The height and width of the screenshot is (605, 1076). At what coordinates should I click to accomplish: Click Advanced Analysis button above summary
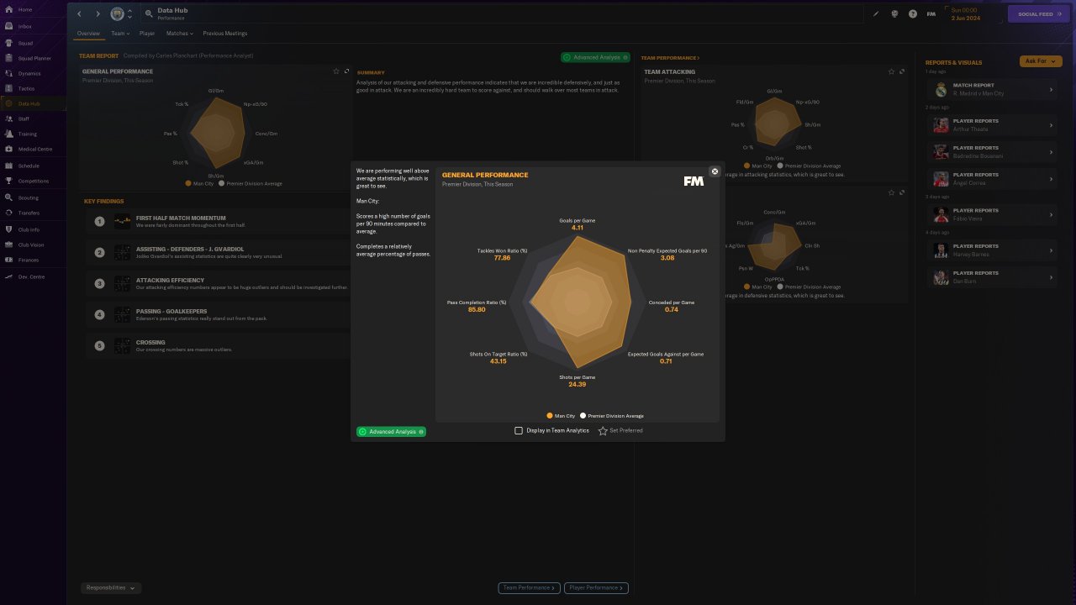[595, 57]
